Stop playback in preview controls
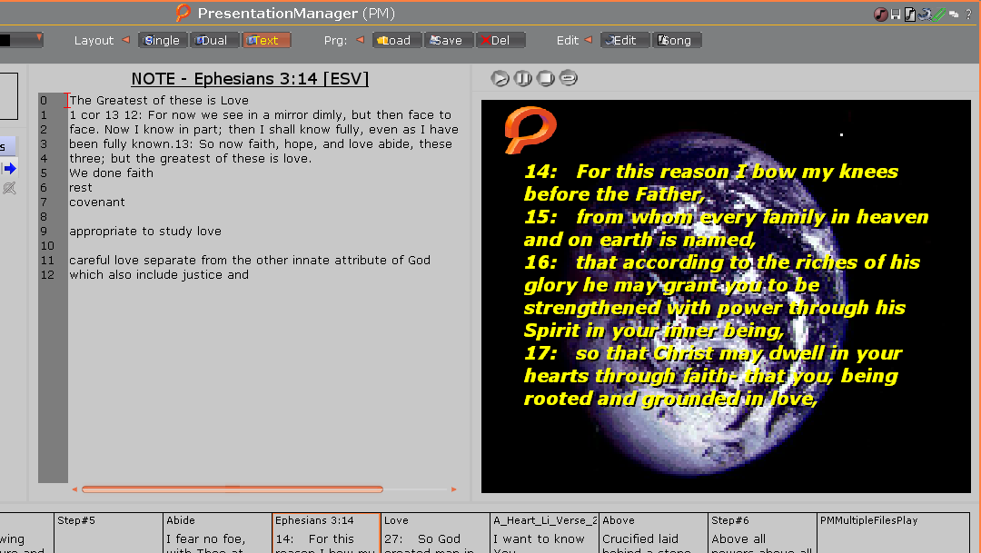 pyautogui.click(x=546, y=78)
